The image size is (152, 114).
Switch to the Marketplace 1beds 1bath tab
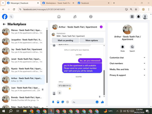[58, 3]
